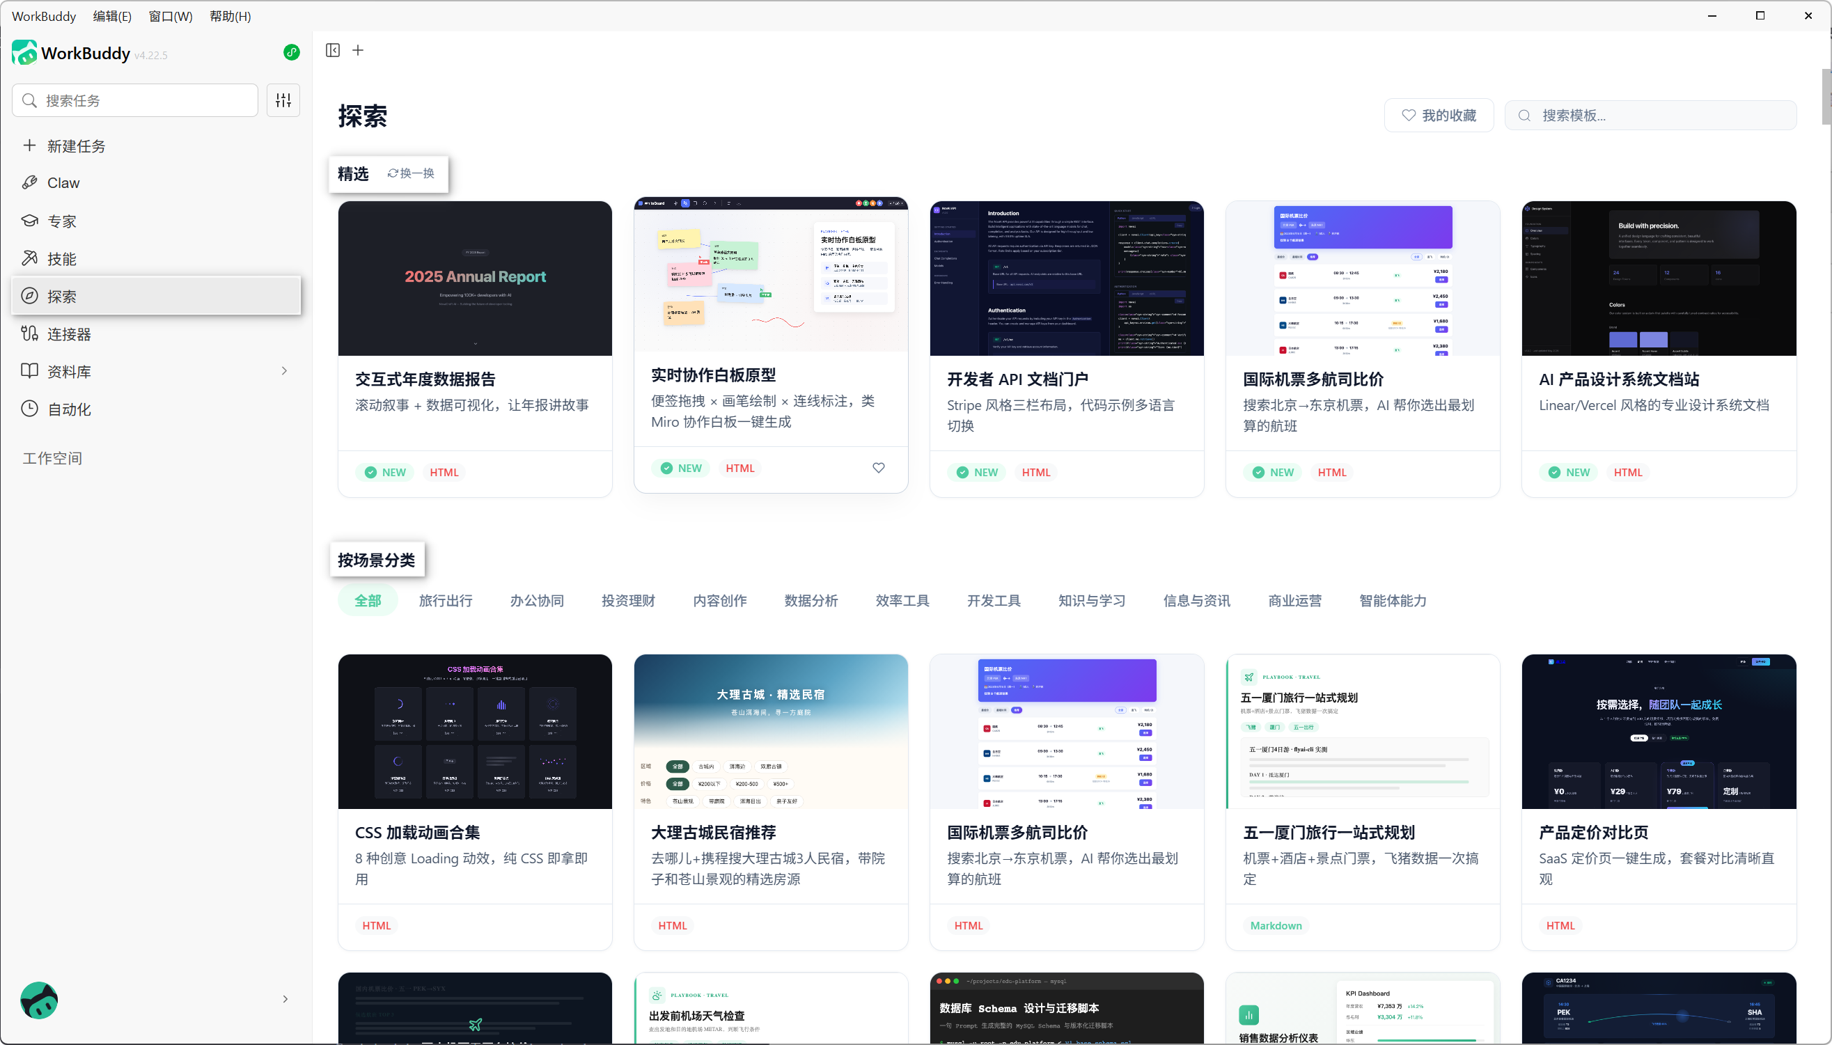
Task: Click 换一换 to refresh featured templates
Action: click(412, 173)
